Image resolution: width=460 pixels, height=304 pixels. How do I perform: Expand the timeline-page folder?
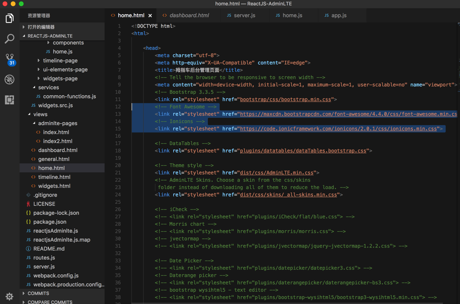39,60
